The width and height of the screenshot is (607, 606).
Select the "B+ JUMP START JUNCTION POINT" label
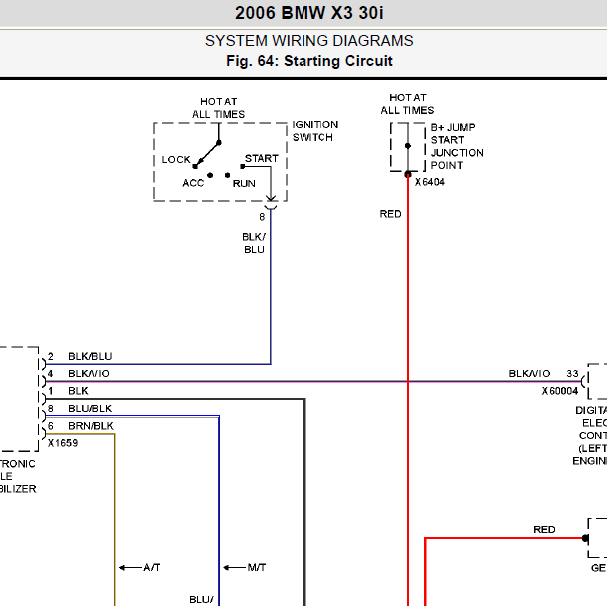coord(457,146)
